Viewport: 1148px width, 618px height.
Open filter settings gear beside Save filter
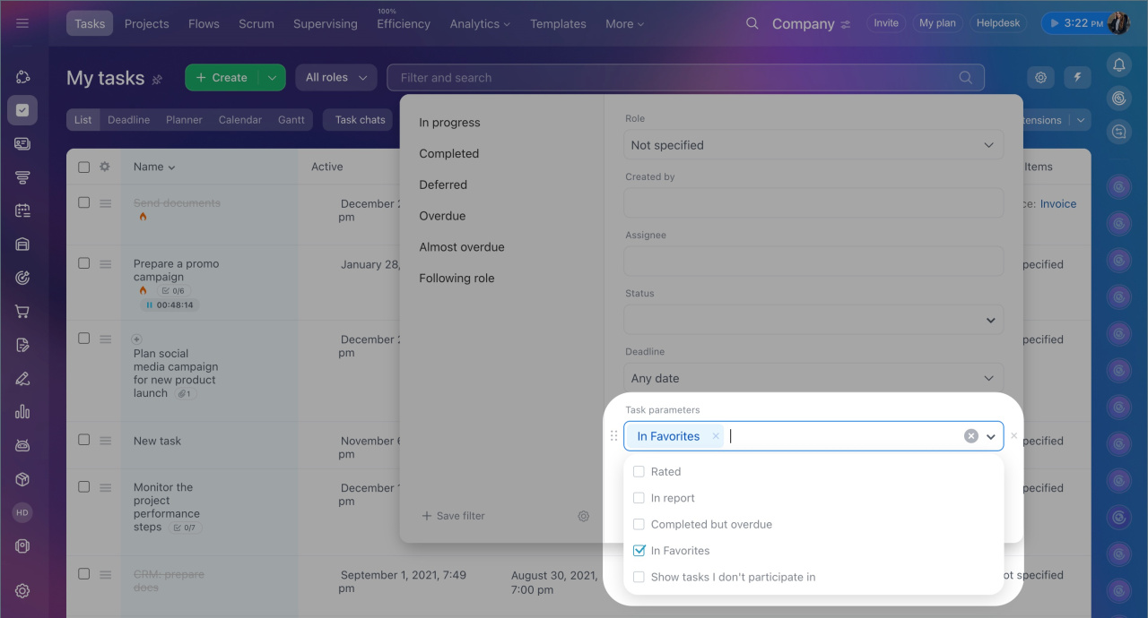pos(584,516)
